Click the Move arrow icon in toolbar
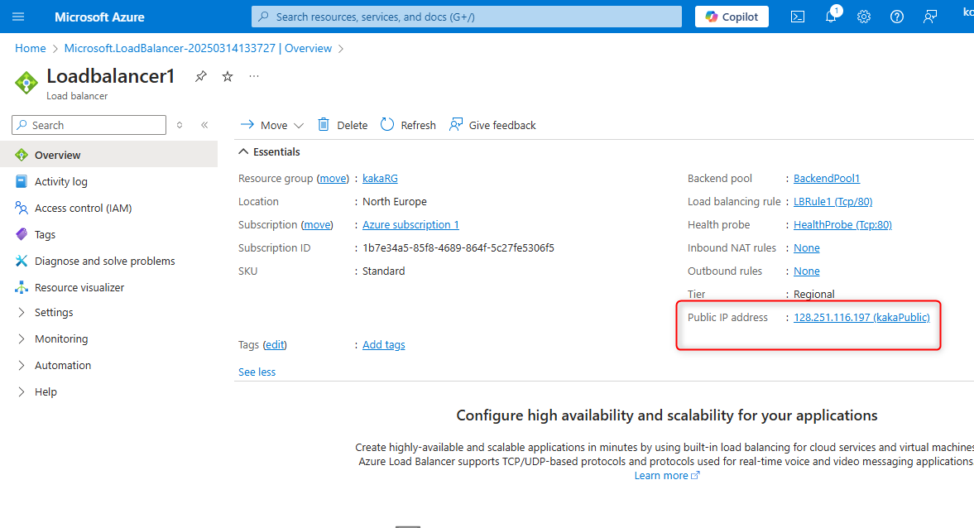Screen dimensions: 974x528 (247, 125)
